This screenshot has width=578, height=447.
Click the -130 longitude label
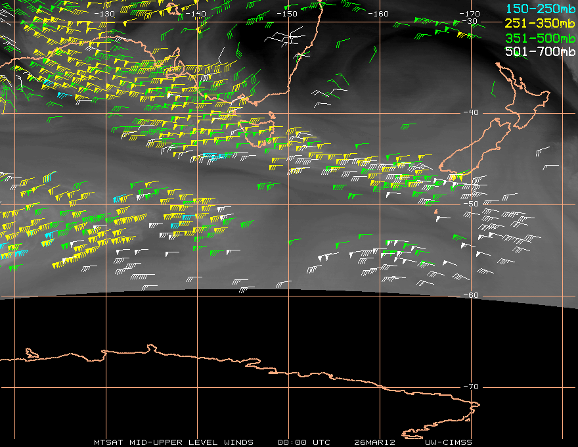[x=104, y=13]
